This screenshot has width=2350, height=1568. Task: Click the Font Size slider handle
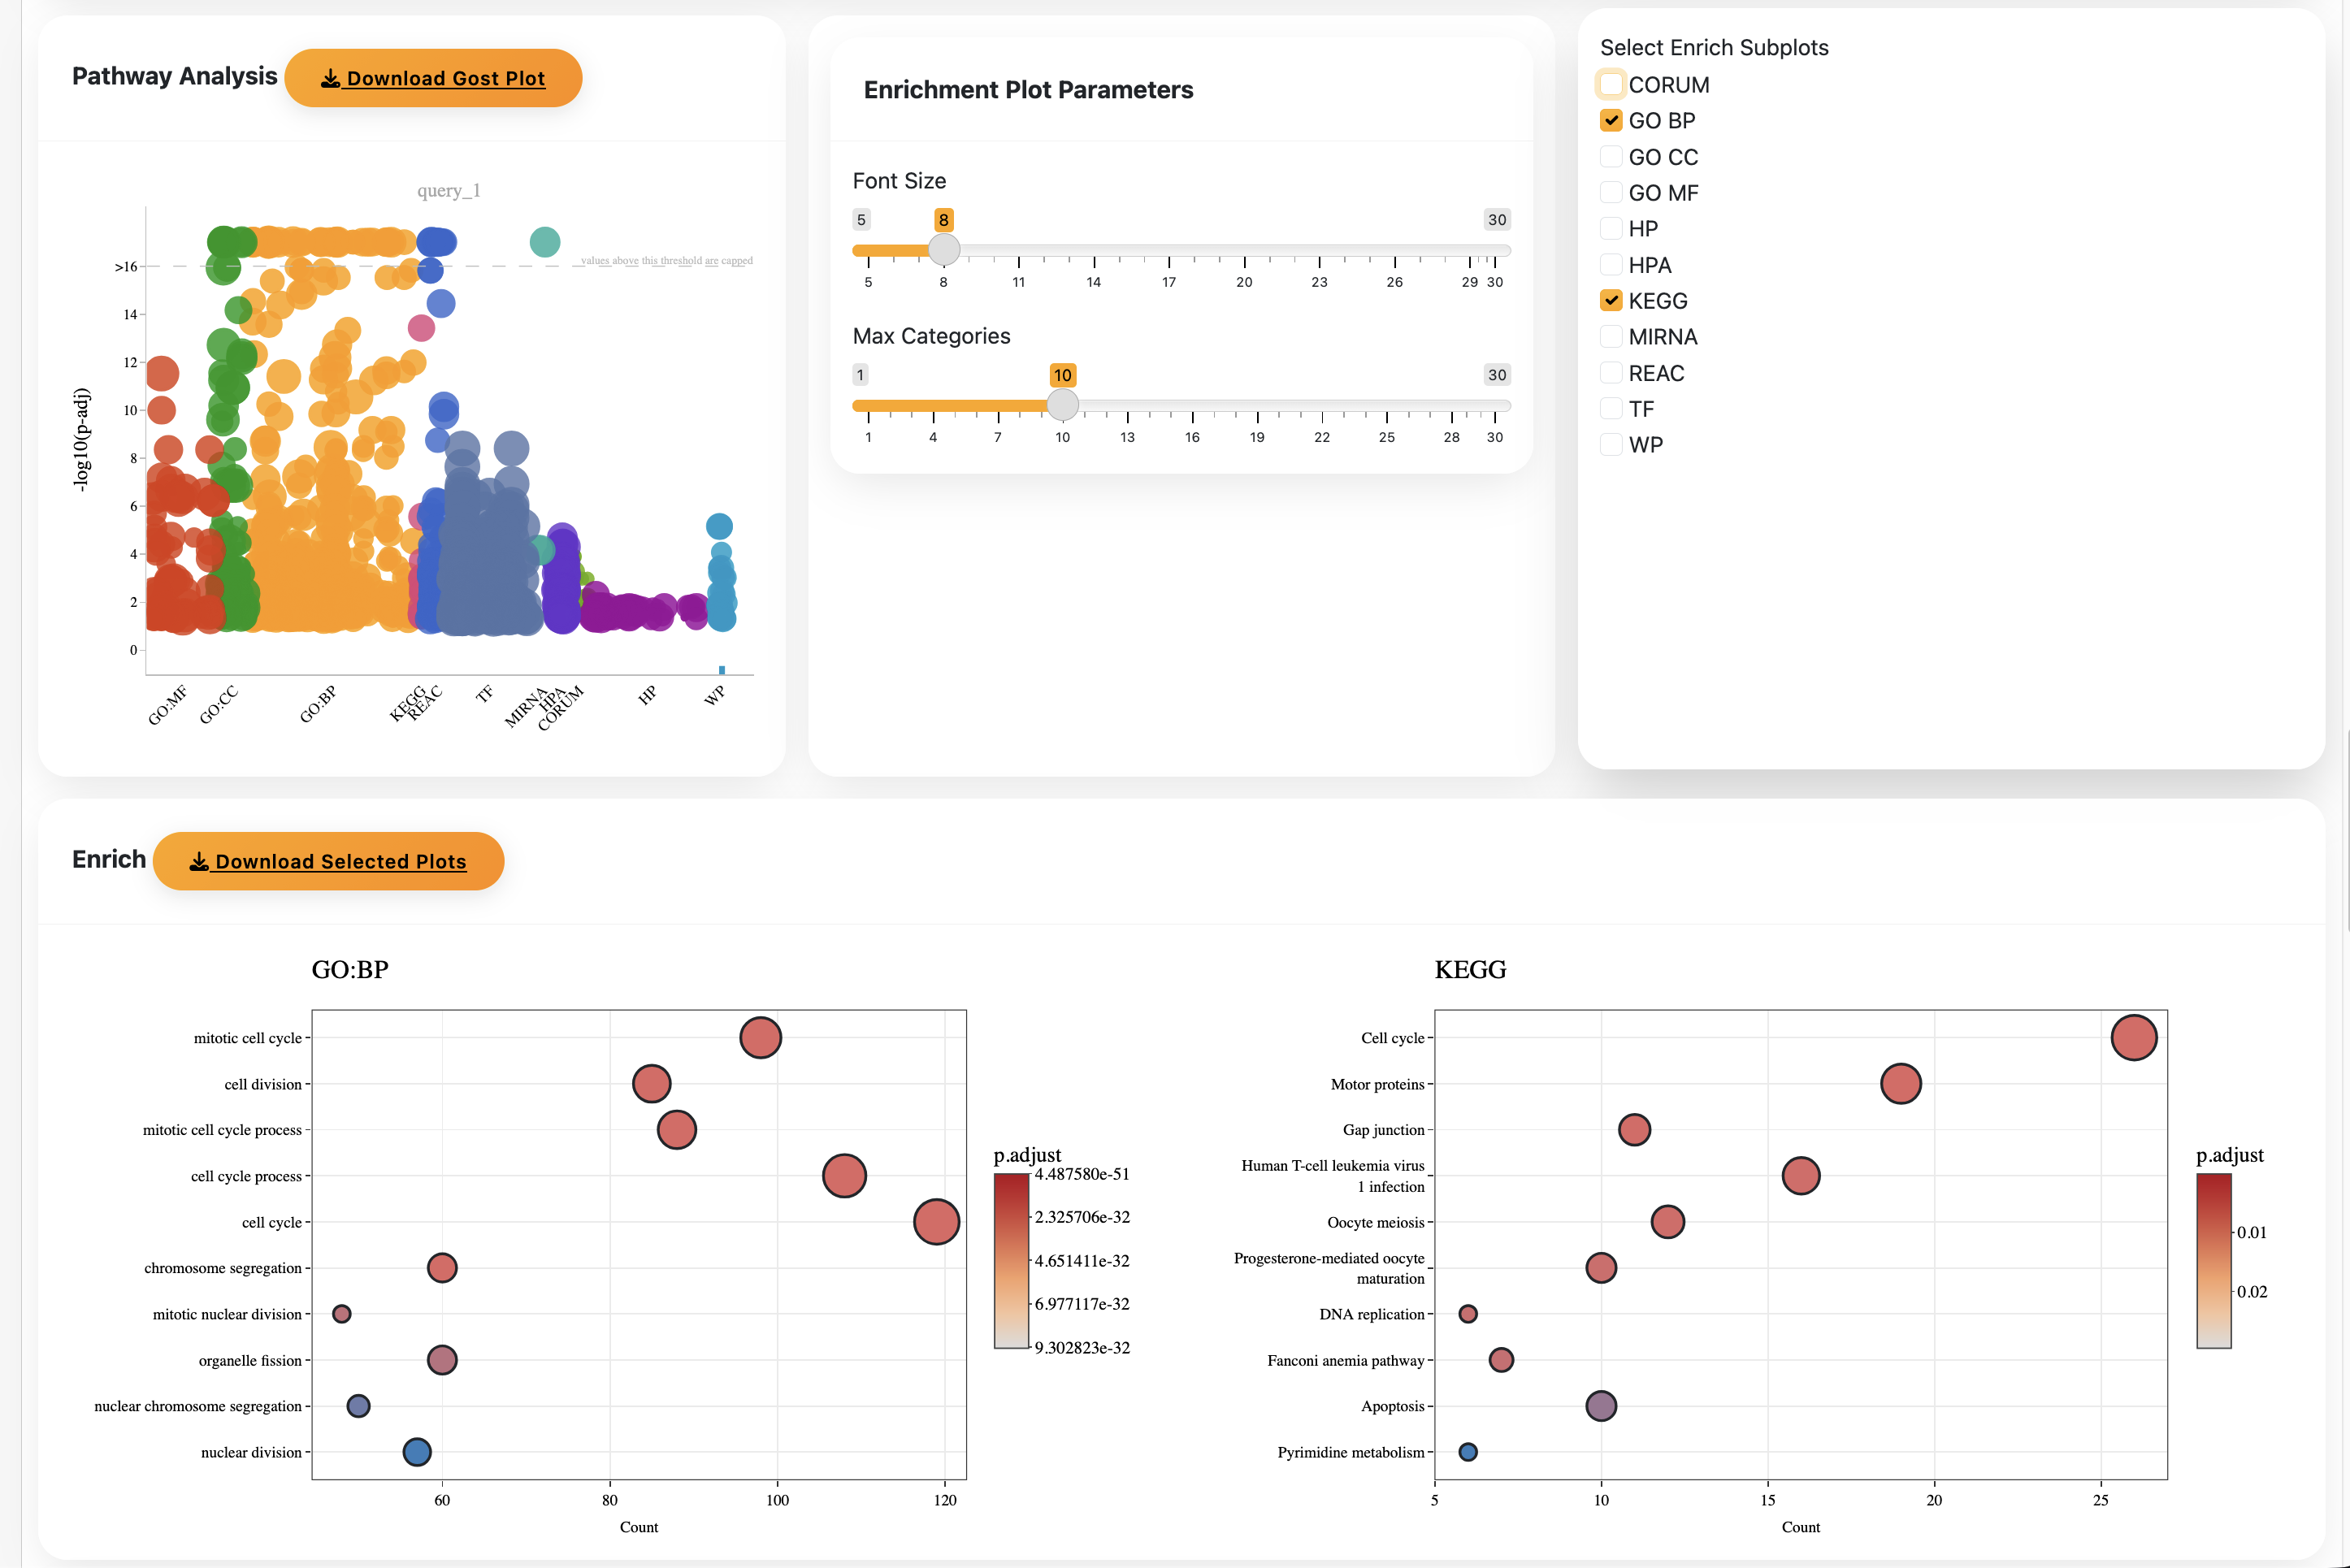943,249
